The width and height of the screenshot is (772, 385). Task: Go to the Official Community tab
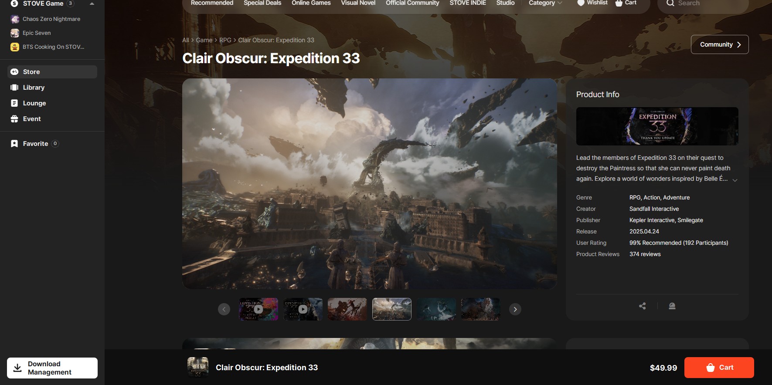(x=412, y=3)
